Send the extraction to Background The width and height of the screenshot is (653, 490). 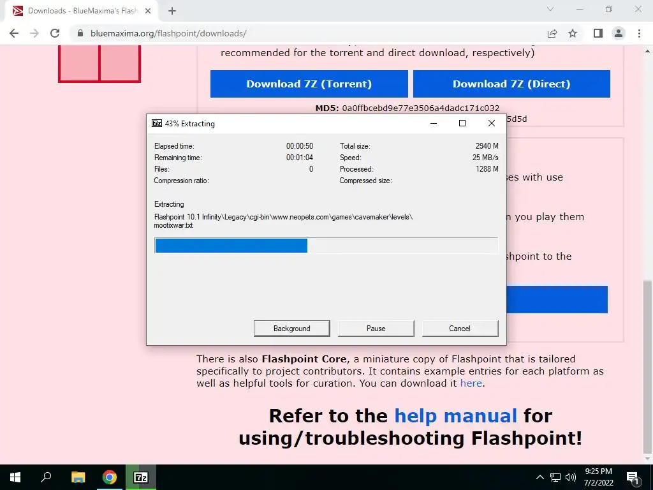click(292, 329)
